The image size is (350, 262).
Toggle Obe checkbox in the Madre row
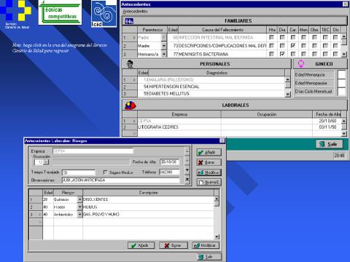coord(314,46)
